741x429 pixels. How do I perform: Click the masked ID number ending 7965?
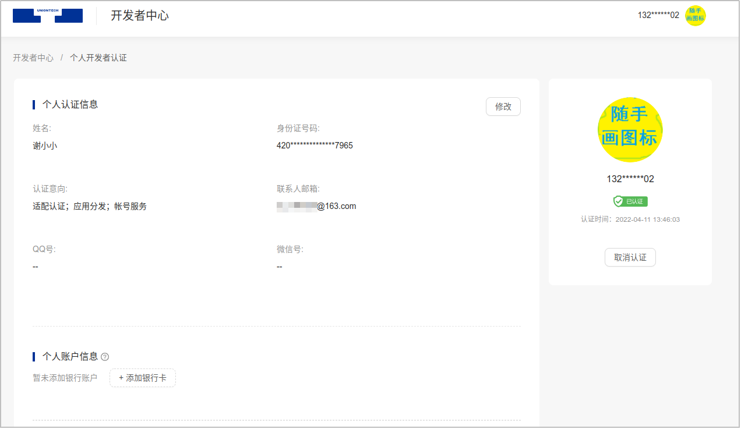pos(315,146)
